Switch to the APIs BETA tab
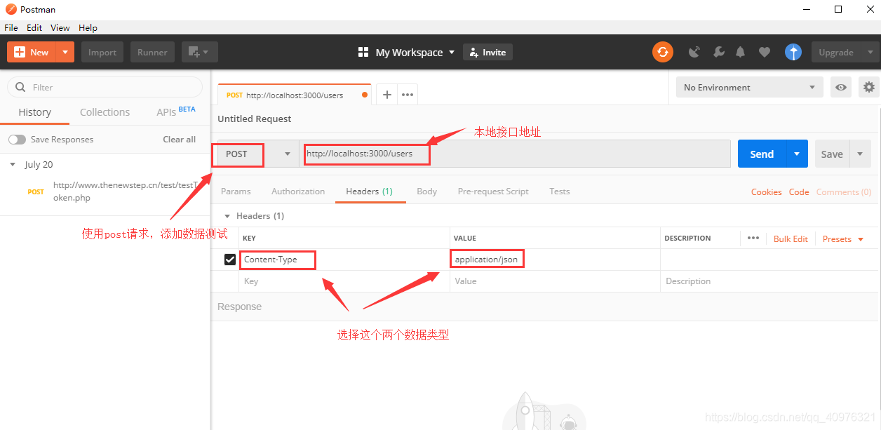 [x=175, y=112]
